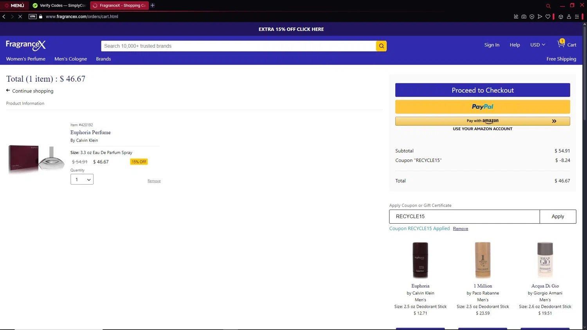Open the Brands menu

coord(103,59)
